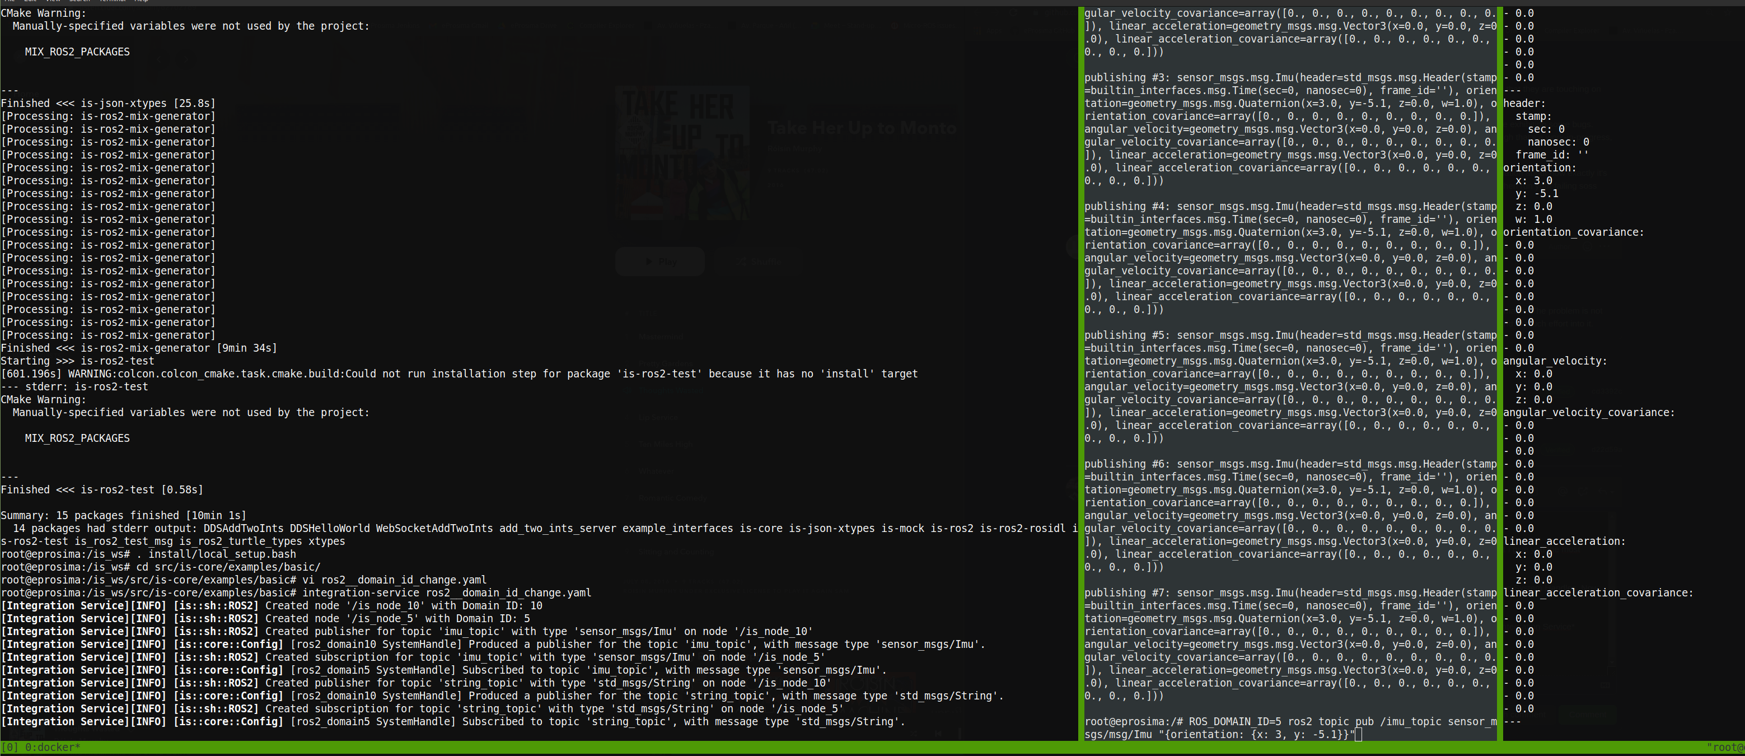Click the cursor at end of ros2 topic pub command
The height and width of the screenshot is (756, 1745).
[x=1358, y=734]
